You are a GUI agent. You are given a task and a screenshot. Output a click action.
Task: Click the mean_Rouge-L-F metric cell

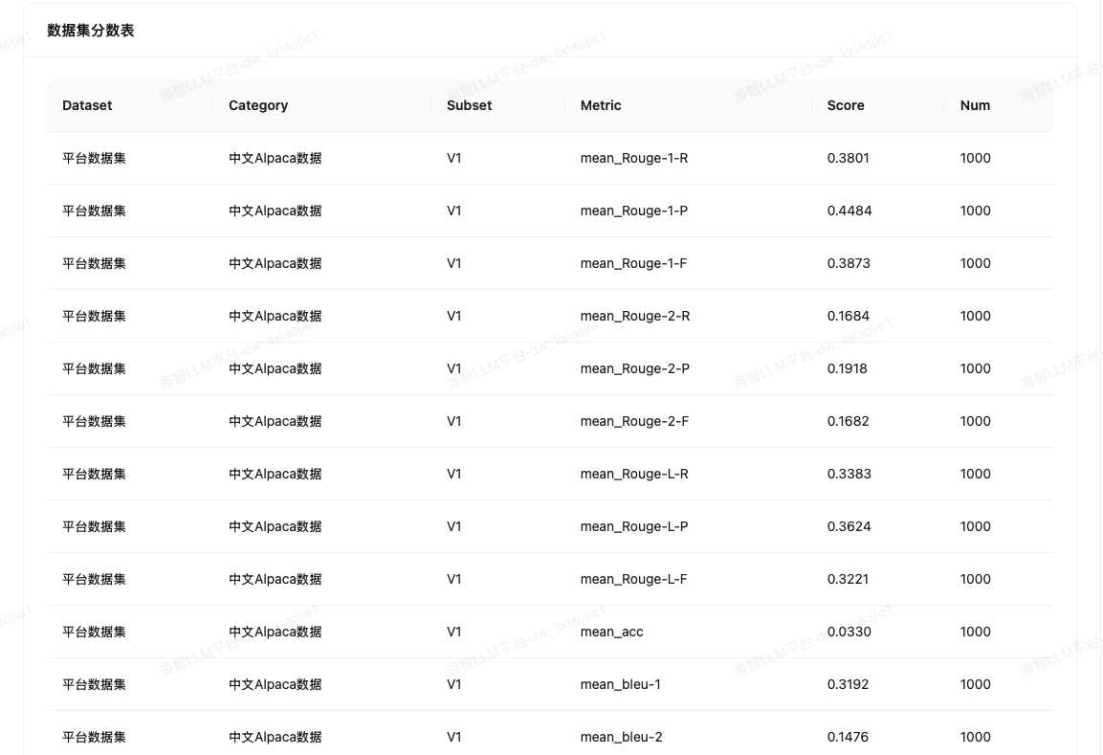(633, 579)
